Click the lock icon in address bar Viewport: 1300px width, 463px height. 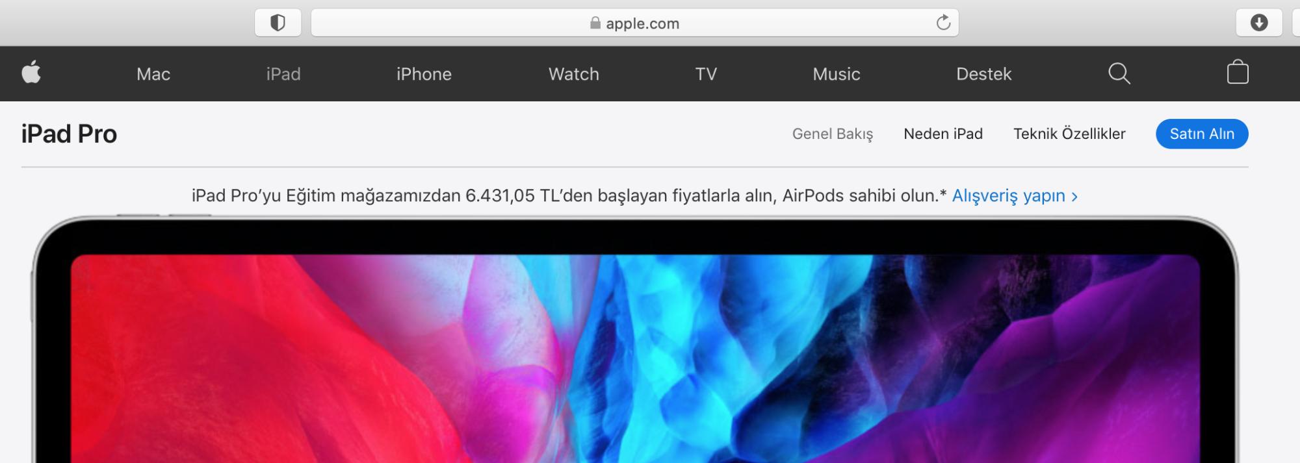point(595,23)
